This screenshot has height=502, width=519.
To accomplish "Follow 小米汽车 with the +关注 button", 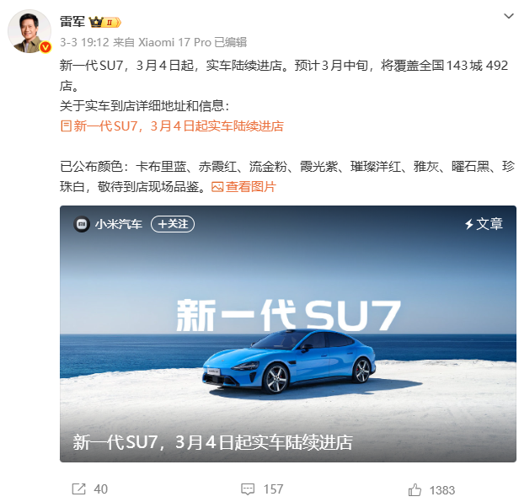I will 173,224.
